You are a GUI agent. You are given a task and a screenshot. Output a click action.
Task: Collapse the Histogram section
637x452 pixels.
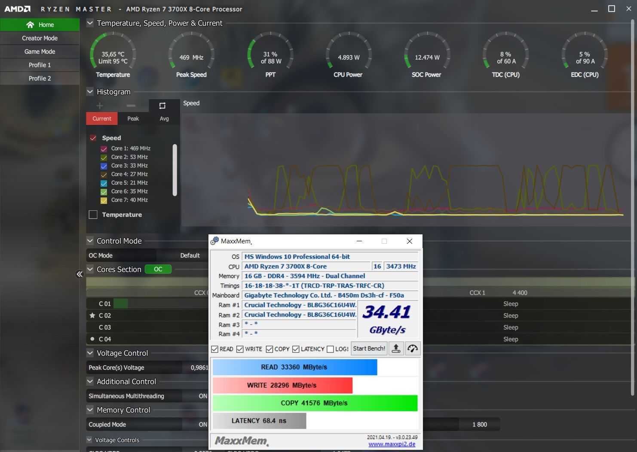[90, 91]
